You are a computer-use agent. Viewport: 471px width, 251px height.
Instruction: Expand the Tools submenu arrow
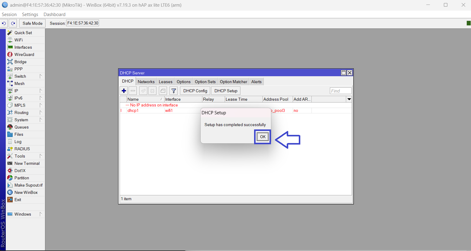pyautogui.click(x=41, y=156)
